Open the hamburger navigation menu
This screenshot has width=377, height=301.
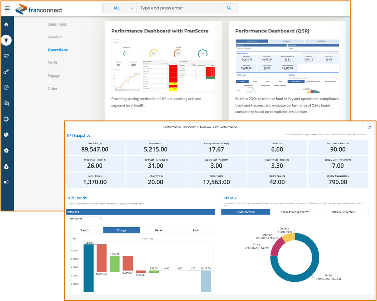[7, 8]
